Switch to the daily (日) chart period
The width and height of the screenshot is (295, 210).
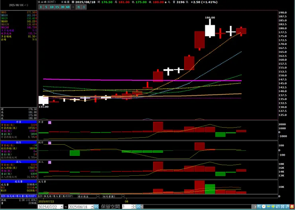coord(73,7)
